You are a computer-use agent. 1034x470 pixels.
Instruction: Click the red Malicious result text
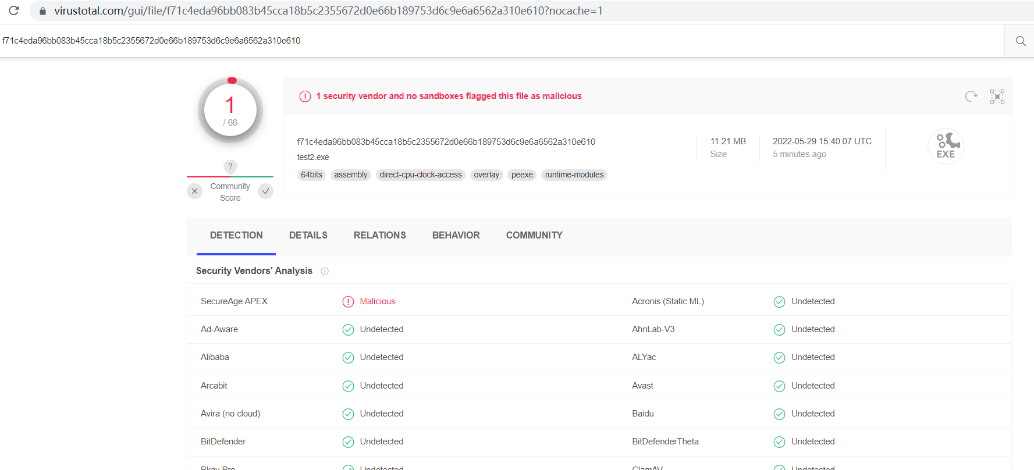coord(378,301)
